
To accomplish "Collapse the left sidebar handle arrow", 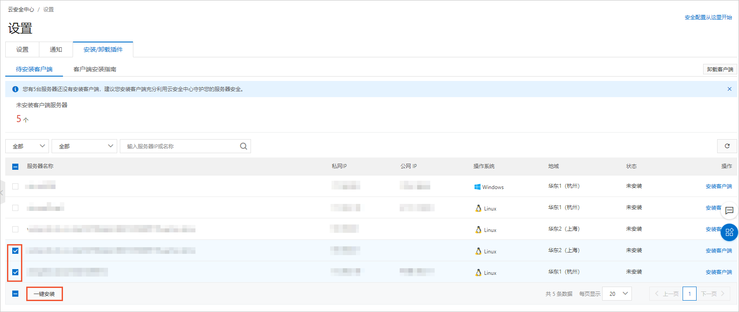I will pyautogui.click(x=2, y=193).
